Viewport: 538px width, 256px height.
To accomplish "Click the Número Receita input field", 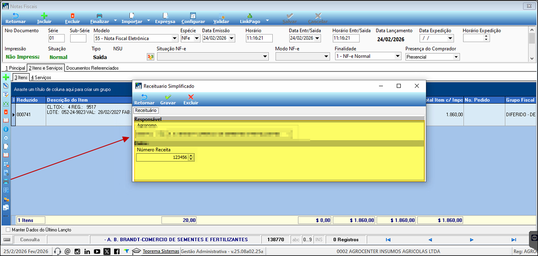I will pyautogui.click(x=162, y=157).
